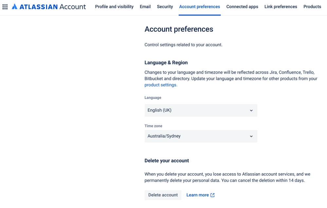Expand the Time zone dropdown showing Australia/Sydney
327x208 pixels.
click(196, 136)
